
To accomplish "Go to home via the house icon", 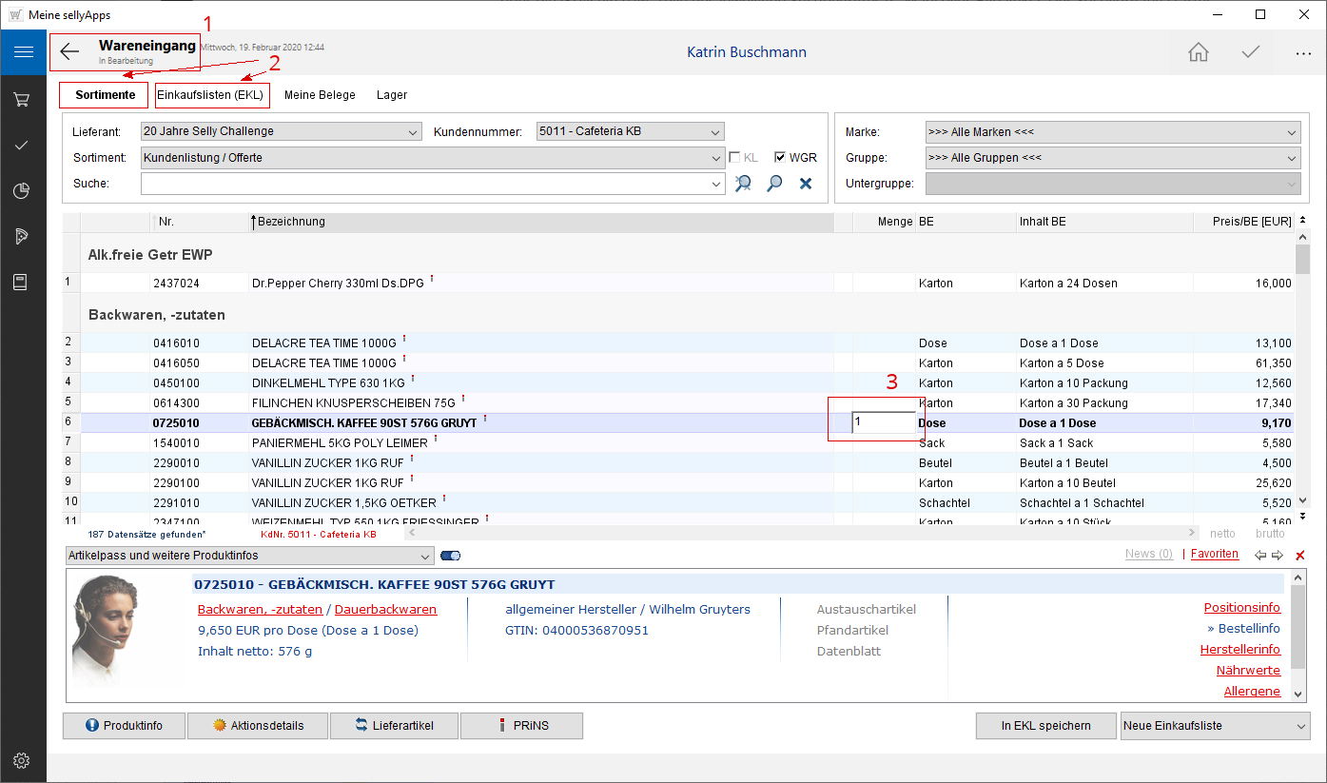I will click(x=1199, y=52).
